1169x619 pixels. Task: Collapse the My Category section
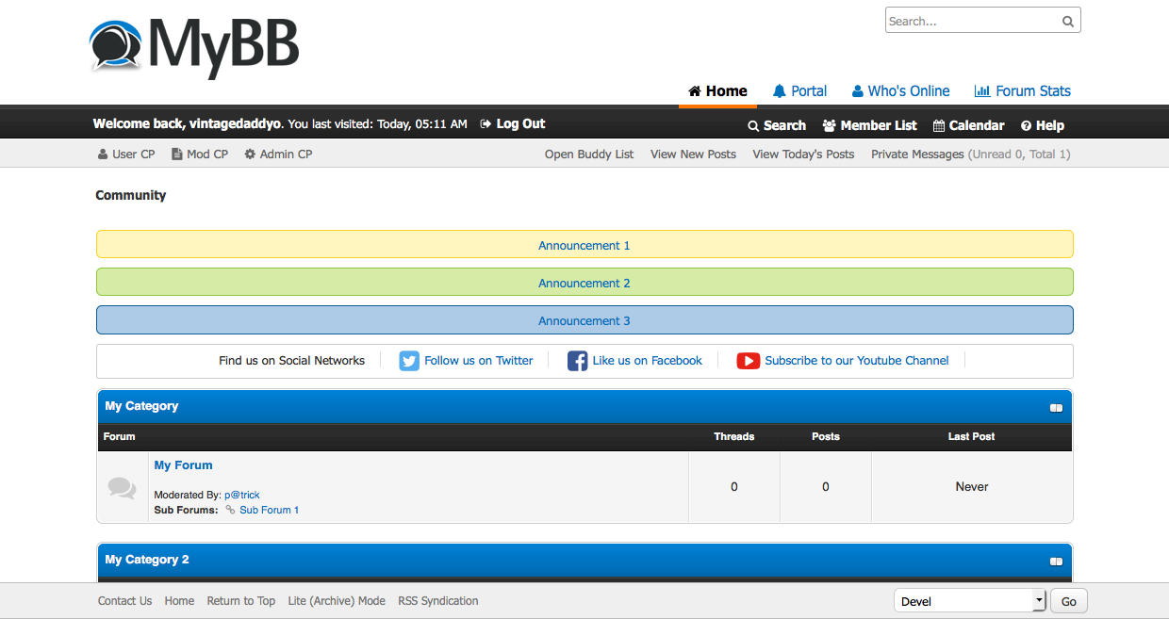(1056, 408)
